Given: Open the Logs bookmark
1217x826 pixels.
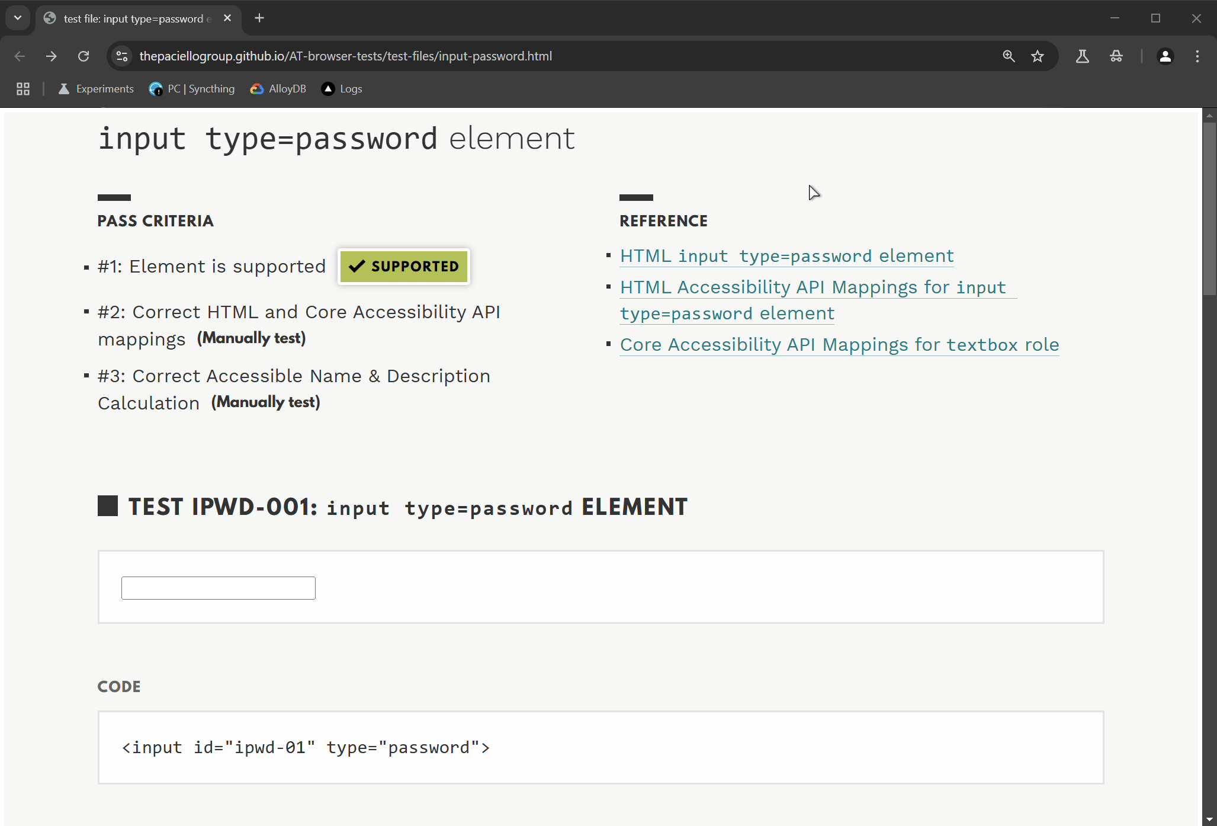Looking at the screenshot, I should (342, 89).
